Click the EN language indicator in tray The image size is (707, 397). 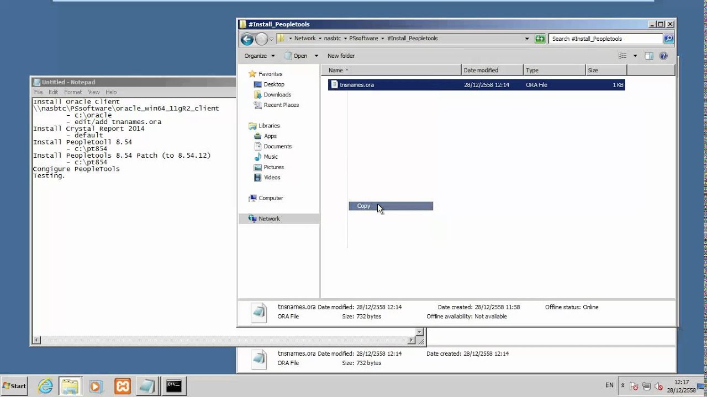click(x=609, y=385)
